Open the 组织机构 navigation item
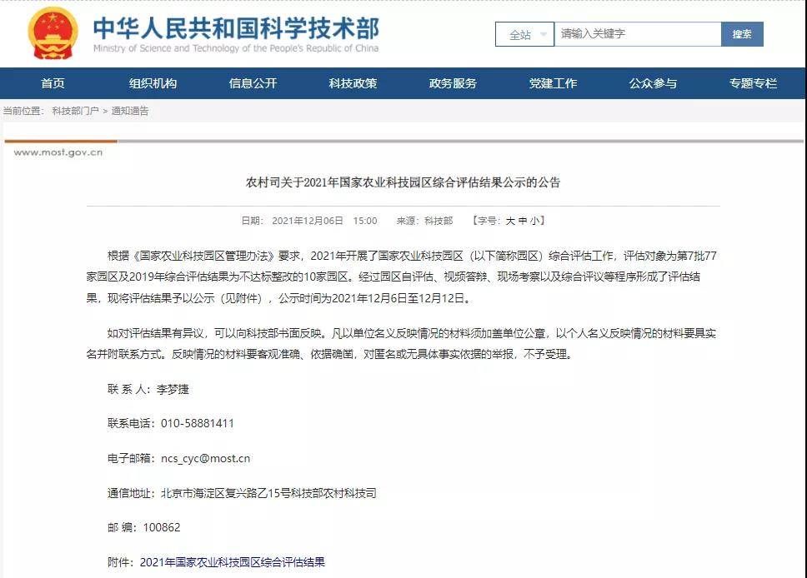Viewport: 807px width, 578px height. (153, 83)
